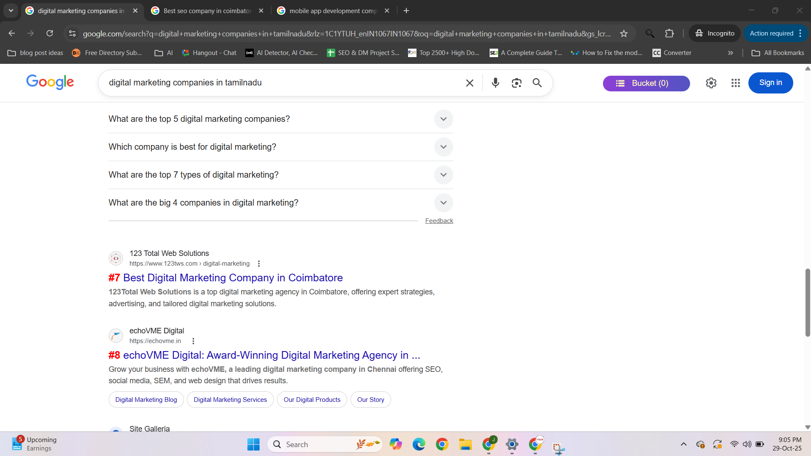This screenshot has height=456, width=811.
Task: Switch to "Best seo company in coimbatore" tab
Action: point(207,11)
